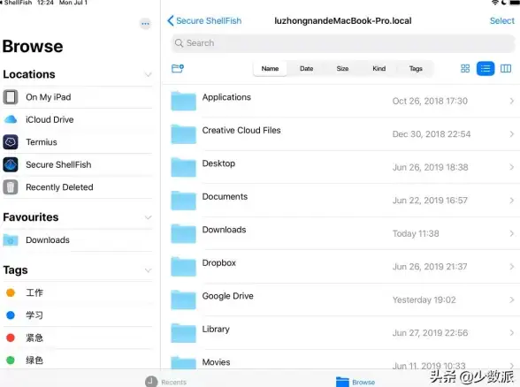Sort files by Date
520x387 pixels.
(x=306, y=69)
